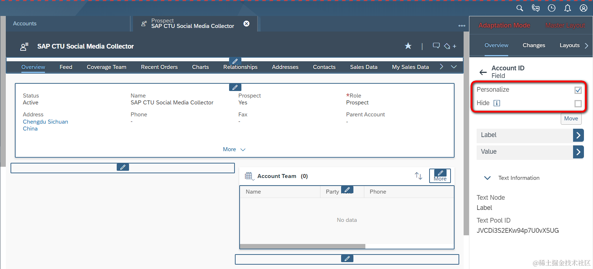Show more tabs with right chevron arrow
Screen dimensions: 593x269
point(441,67)
